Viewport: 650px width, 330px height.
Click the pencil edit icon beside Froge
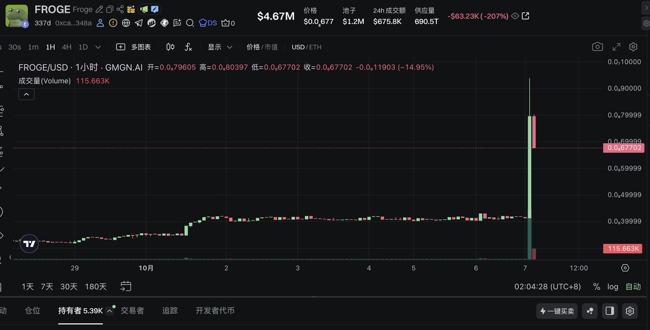pos(99,9)
